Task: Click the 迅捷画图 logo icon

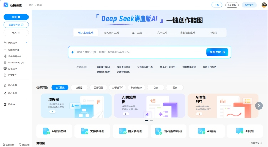Action: pos(6,5)
